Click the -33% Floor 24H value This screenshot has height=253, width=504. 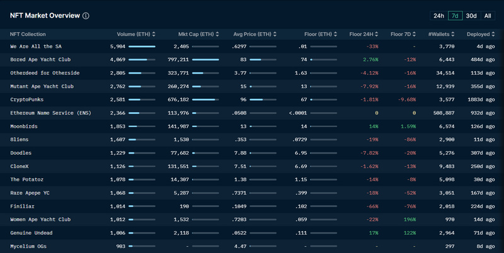tap(372, 47)
